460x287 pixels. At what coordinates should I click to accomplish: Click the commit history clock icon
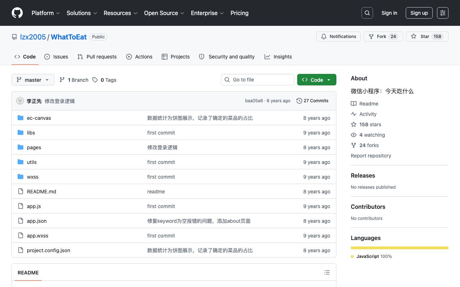pos(299,101)
